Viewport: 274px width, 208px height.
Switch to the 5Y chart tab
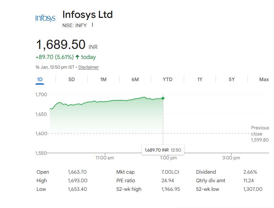[232, 79]
